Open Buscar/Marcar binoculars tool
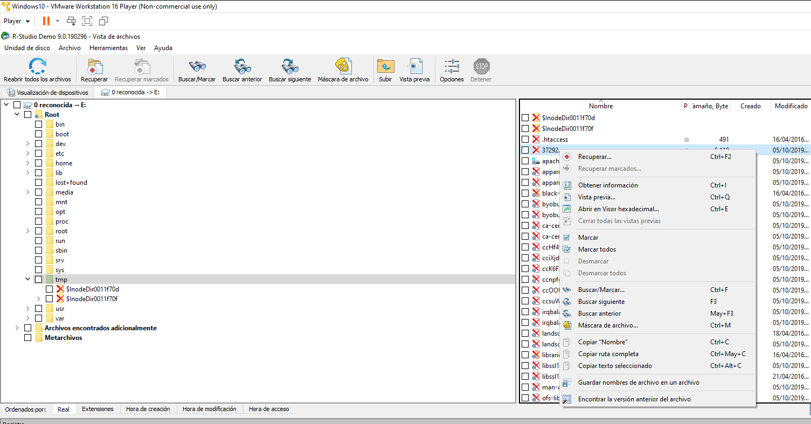This screenshot has width=811, height=424. [197, 66]
